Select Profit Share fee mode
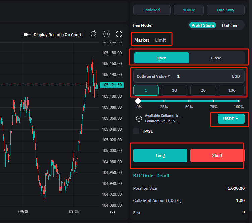 [203, 25]
